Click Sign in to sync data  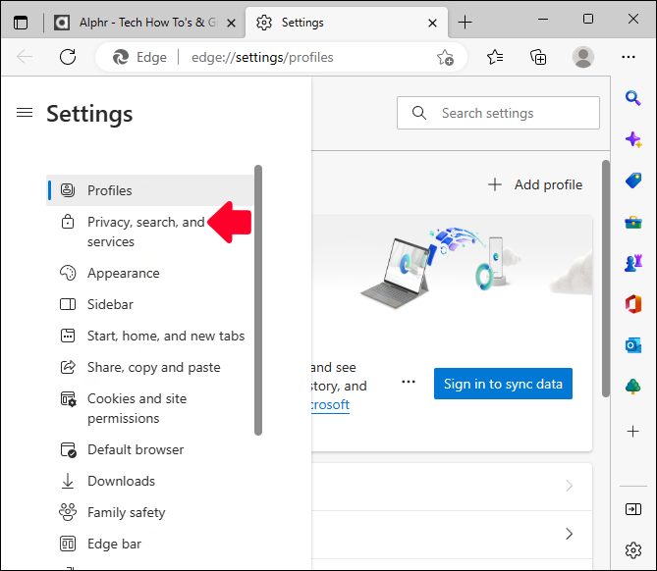pyautogui.click(x=503, y=384)
